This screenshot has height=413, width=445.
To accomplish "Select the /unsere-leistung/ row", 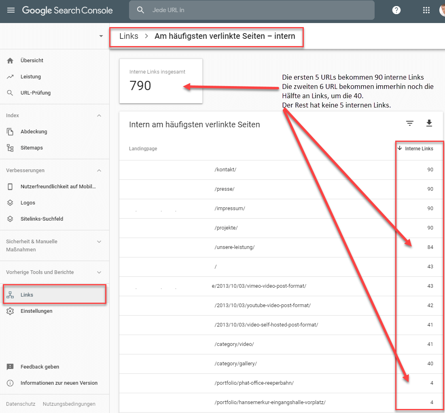I will click(281, 247).
